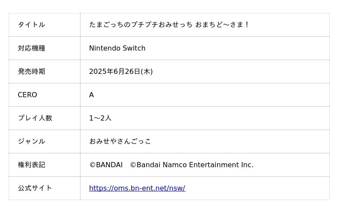Image resolution: width=346 pixels, height=213 pixels.
Task: Click the Nintendo Switch text
Action: pyautogui.click(x=117, y=48)
